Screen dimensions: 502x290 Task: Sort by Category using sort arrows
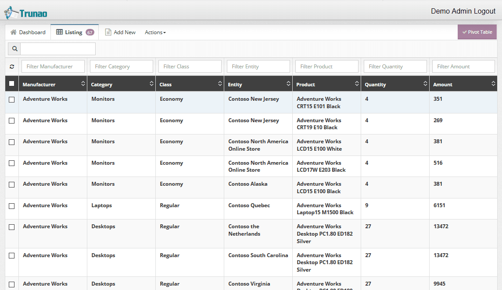[151, 84]
